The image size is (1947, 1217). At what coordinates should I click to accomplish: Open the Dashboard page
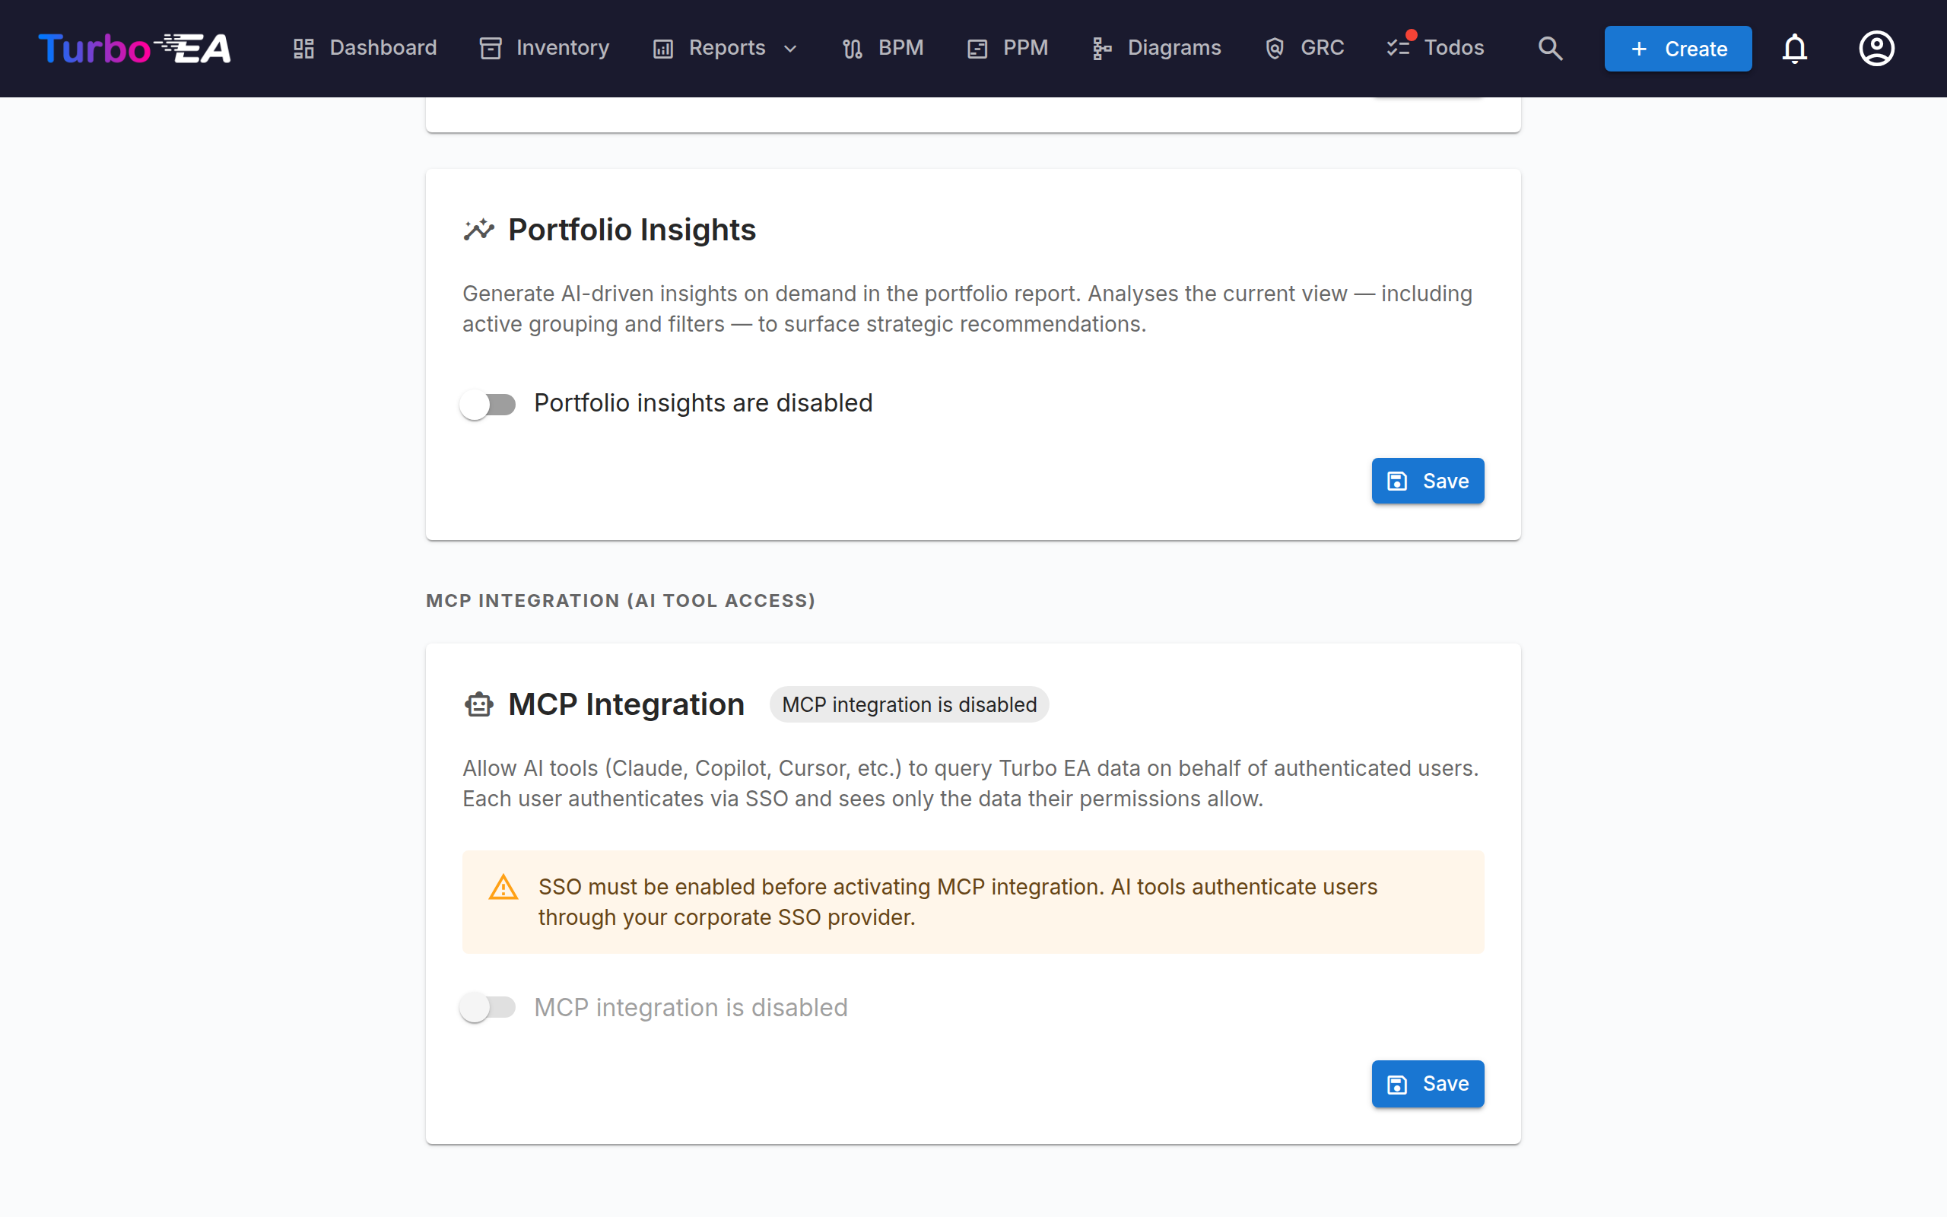click(x=364, y=48)
